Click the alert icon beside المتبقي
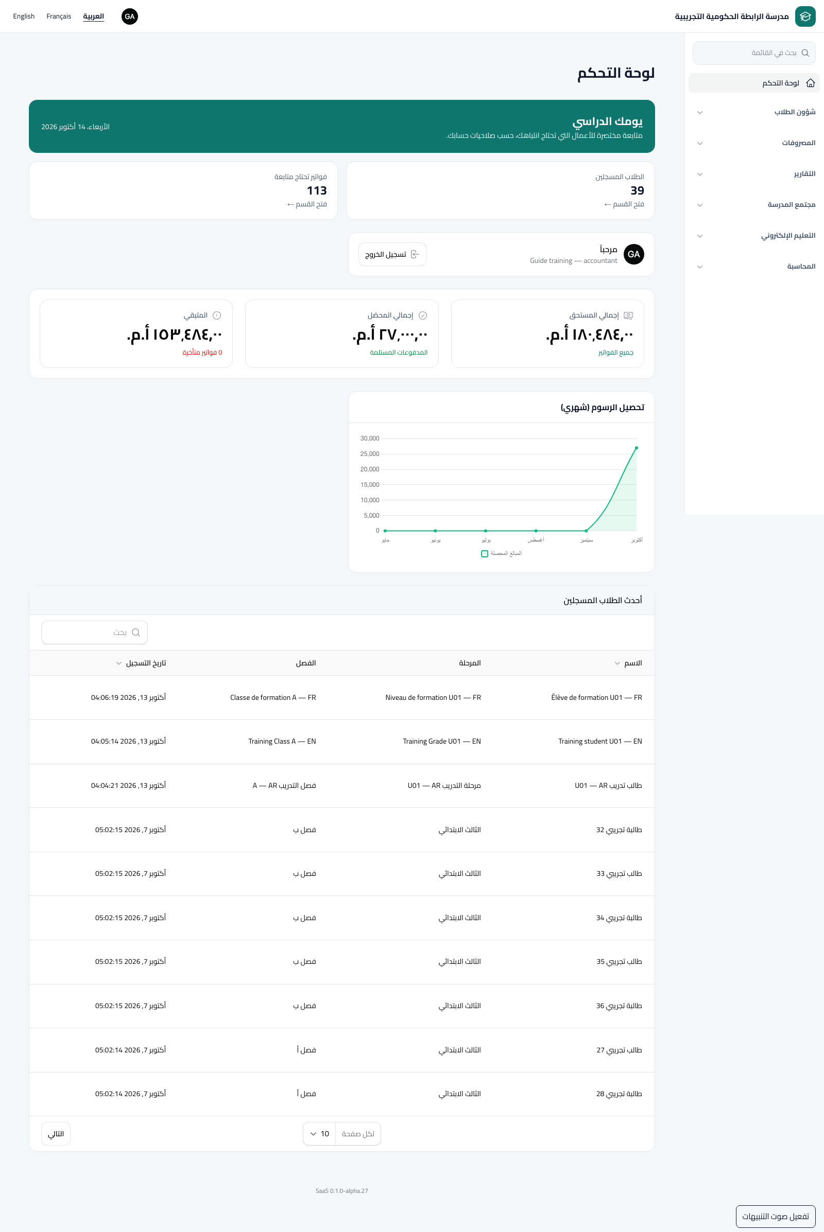This screenshot has width=824, height=1232. click(216, 315)
